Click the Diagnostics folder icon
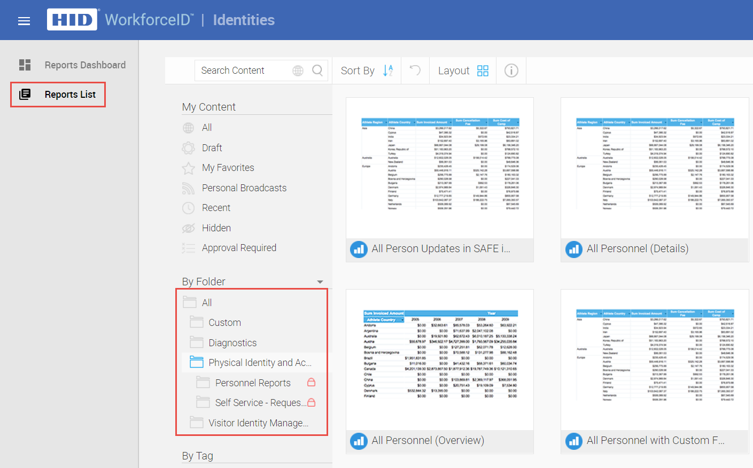The width and height of the screenshot is (753, 468). point(197,342)
